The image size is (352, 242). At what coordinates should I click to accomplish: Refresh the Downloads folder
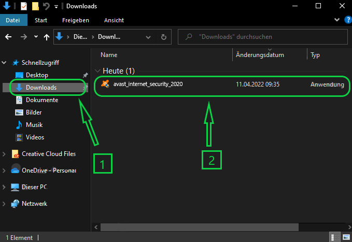tap(164, 37)
